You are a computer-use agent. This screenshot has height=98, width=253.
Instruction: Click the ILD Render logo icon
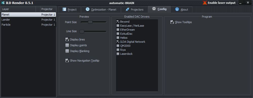tap(3, 3)
